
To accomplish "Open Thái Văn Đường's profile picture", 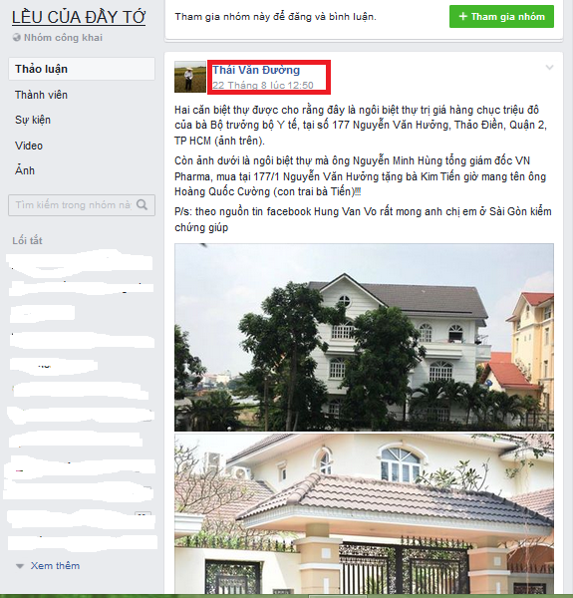I will click(190, 77).
